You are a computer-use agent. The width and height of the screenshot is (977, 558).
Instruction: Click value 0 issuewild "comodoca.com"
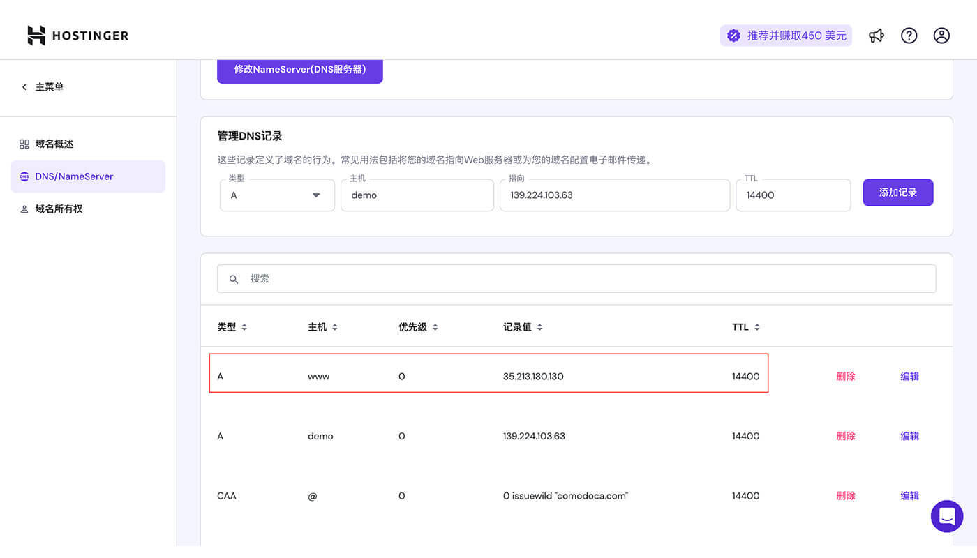click(x=566, y=496)
